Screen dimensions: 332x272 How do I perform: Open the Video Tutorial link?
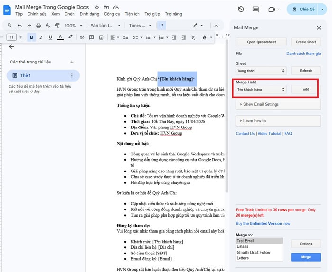(269, 134)
